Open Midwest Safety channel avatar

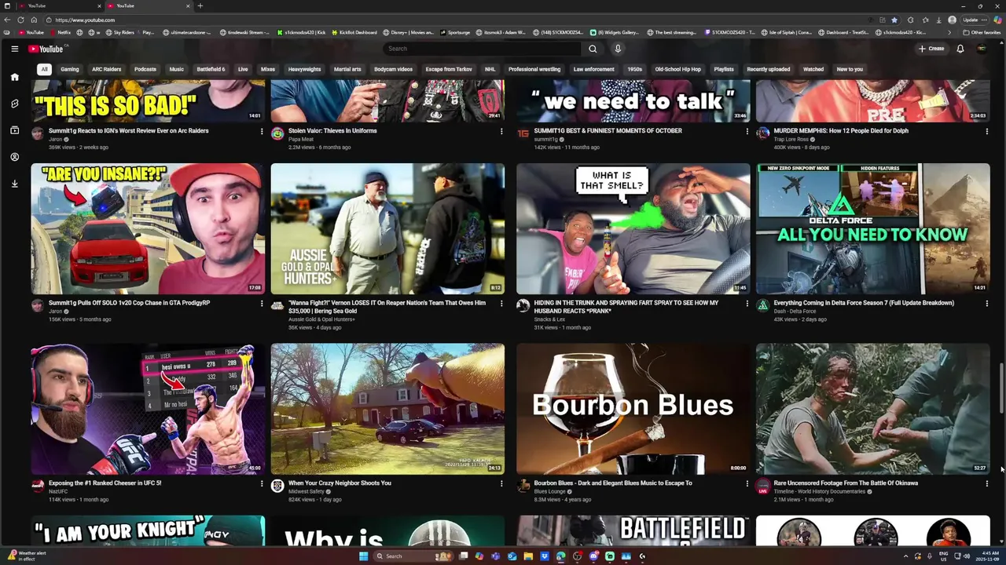277,486
